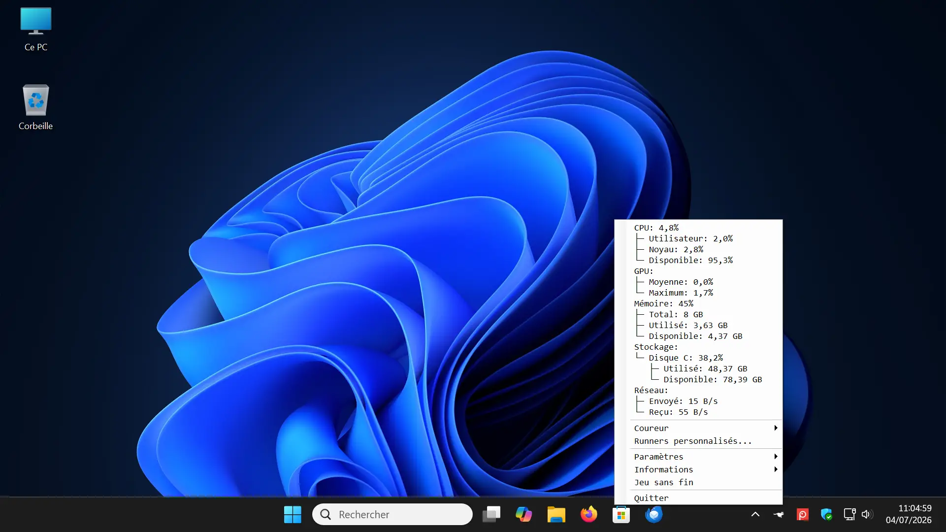
Task: Click the Utilisateur: 2,0% line
Action: [x=690, y=238]
